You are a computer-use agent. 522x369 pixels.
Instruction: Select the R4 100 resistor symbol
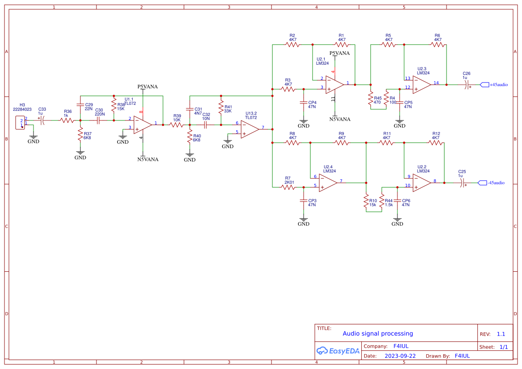tap(386, 99)
